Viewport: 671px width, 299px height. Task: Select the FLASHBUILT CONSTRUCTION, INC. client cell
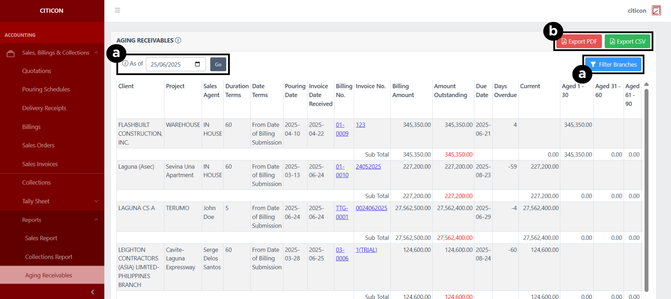[140, 133]
